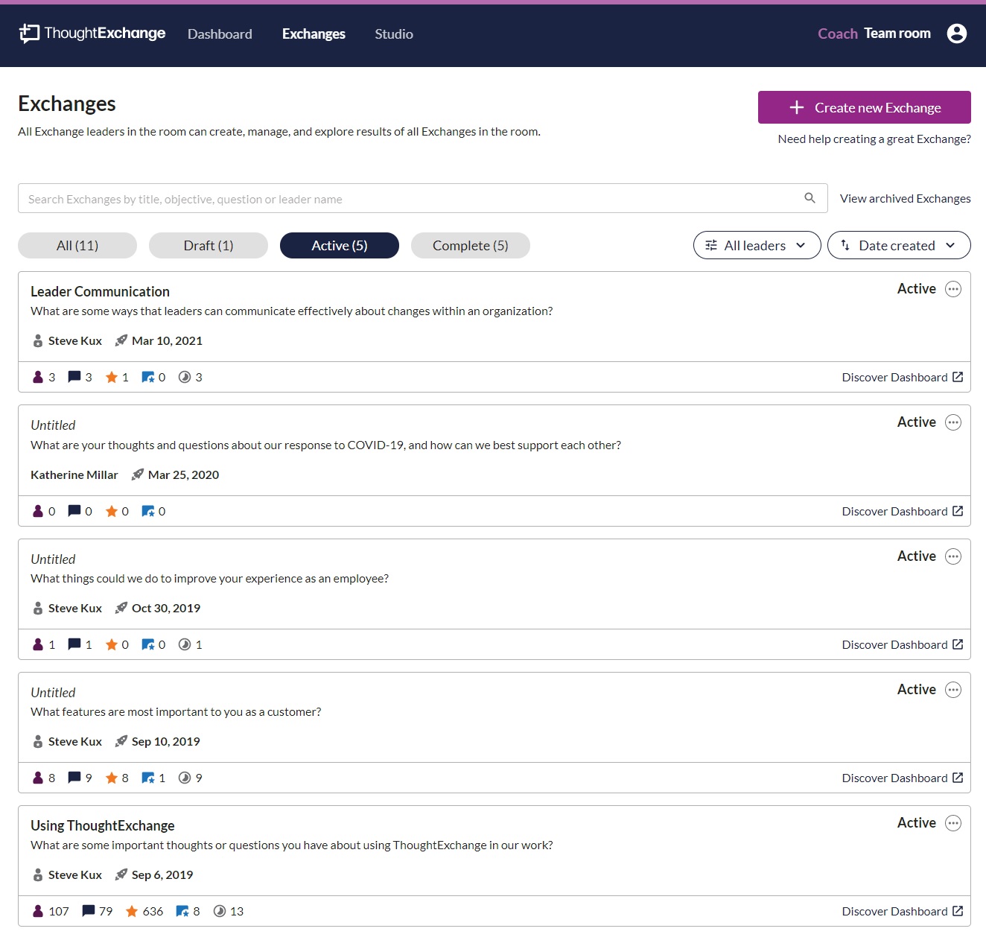Image resolution: width=986 pixels, height=946 pixels.
Task: Filter by Draft (1) exchanges
Action: pyautogui.click(x=209, y=245)
